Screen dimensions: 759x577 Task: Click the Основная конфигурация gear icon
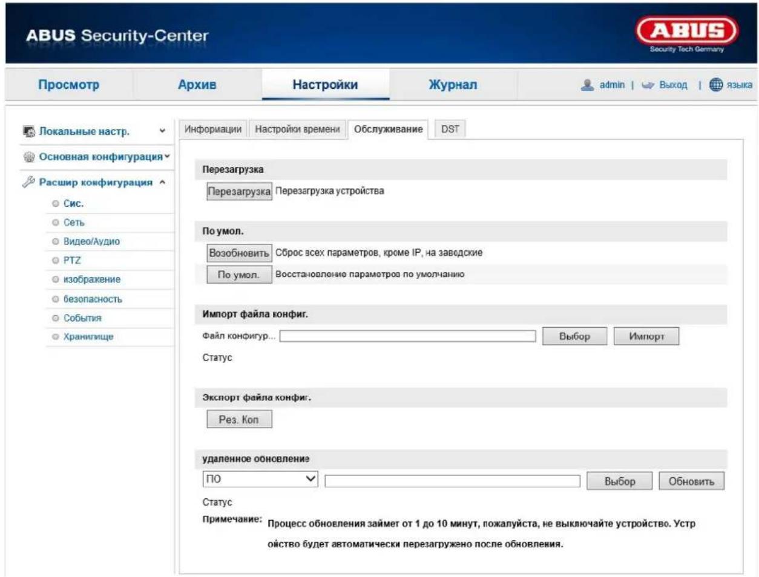(29, 157)
